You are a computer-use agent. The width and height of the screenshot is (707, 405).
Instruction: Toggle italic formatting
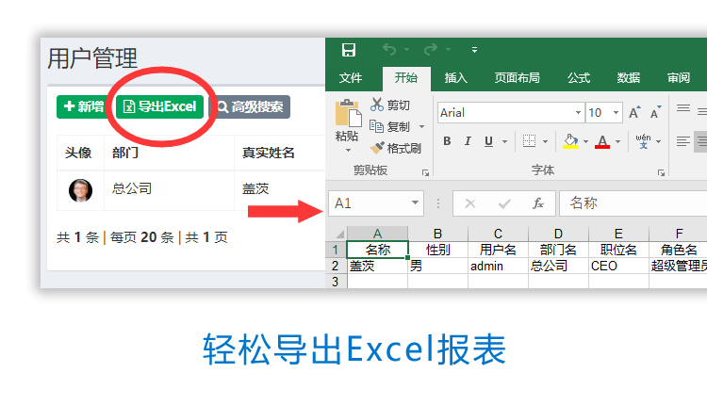coord(468,141)
